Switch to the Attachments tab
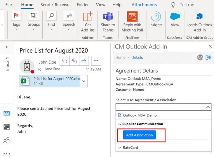Viewport: 214px width, 157px height. point(144,5)
